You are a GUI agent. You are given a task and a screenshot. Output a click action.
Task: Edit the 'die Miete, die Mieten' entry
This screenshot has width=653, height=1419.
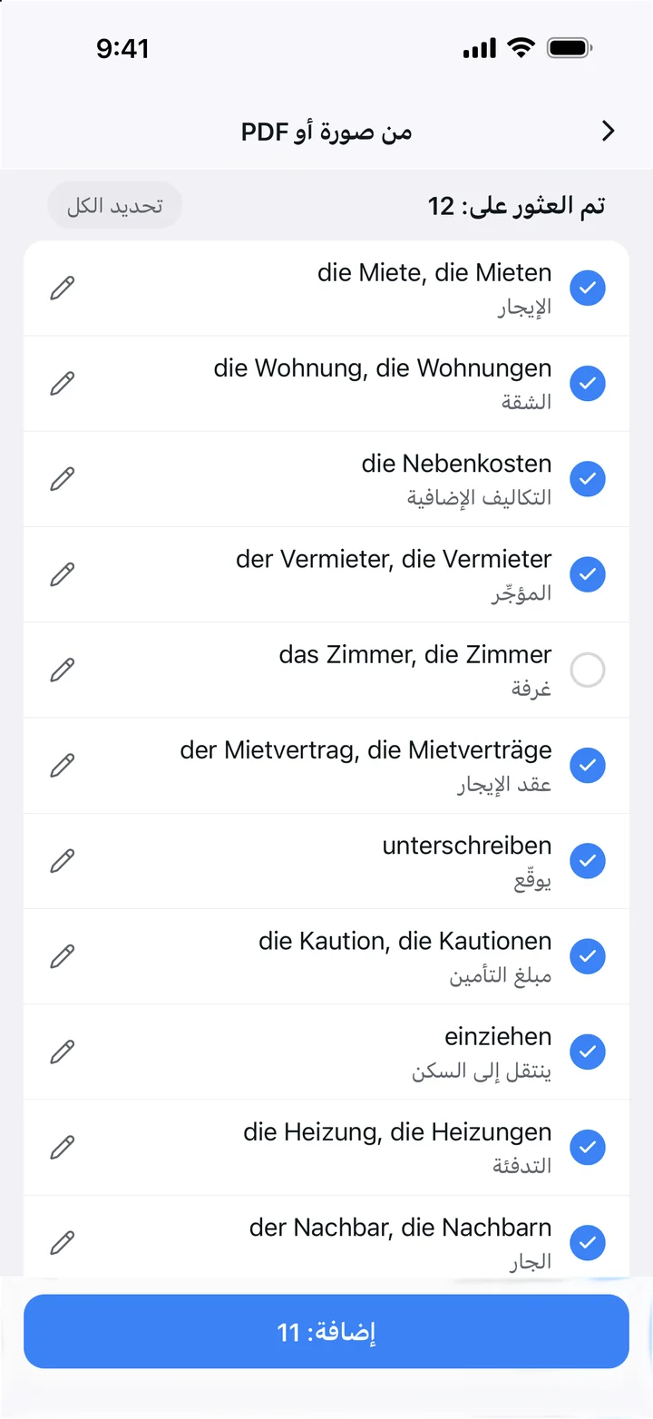click(x=62, y=289)
